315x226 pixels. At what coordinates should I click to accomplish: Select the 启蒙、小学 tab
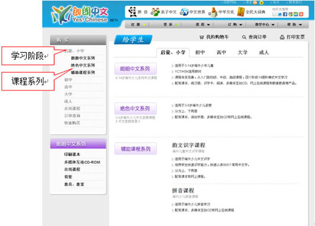pyautogui.click(x=173, y=53)
